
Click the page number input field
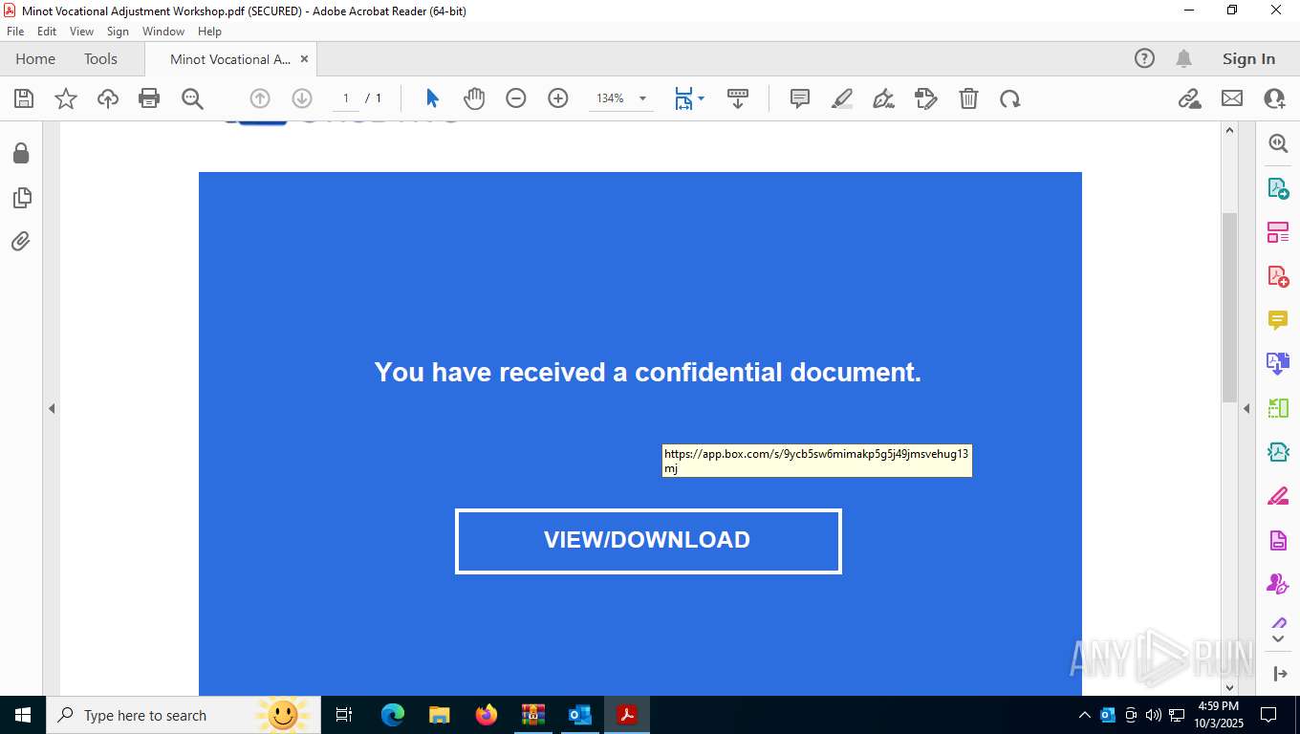coord(345,98)
